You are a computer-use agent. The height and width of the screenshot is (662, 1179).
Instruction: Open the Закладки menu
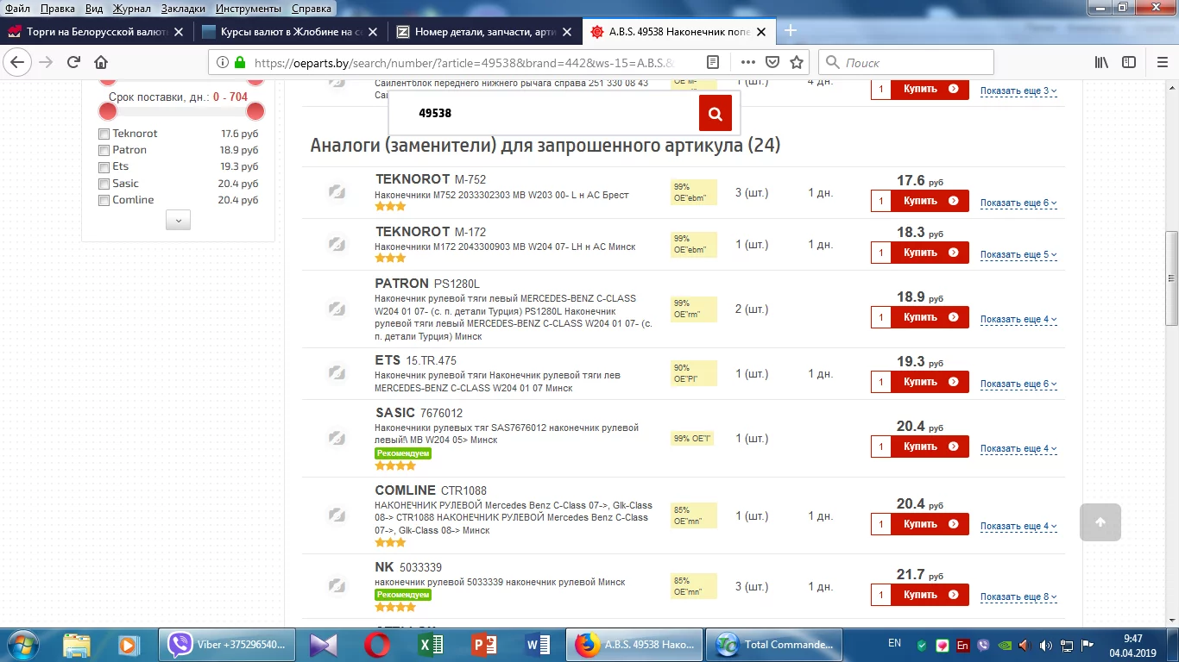pyautogui.click(x=181, y=9)
